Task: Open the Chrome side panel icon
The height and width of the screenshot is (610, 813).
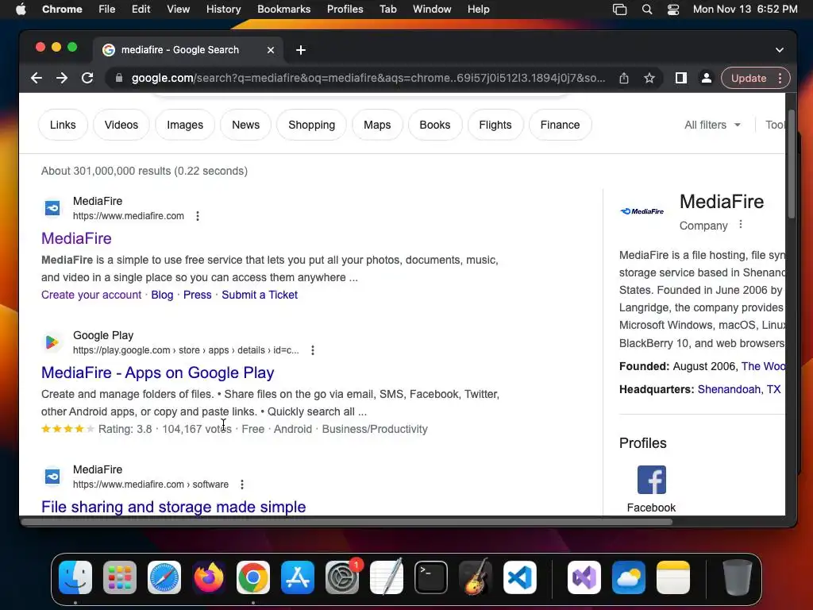Action: [x=680, y=79]
